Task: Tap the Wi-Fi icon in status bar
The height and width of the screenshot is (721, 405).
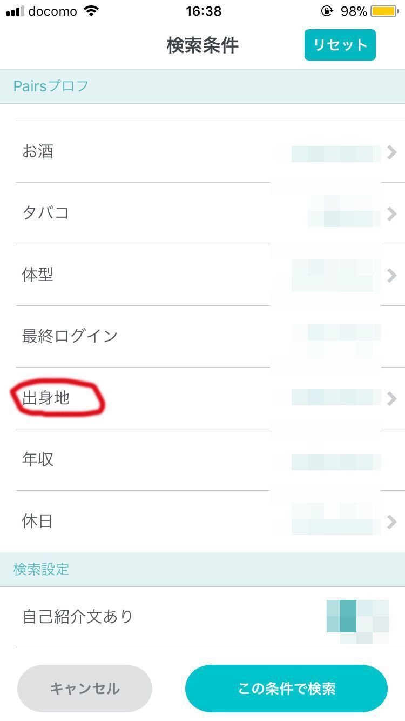Action: (x=92, y=11)
